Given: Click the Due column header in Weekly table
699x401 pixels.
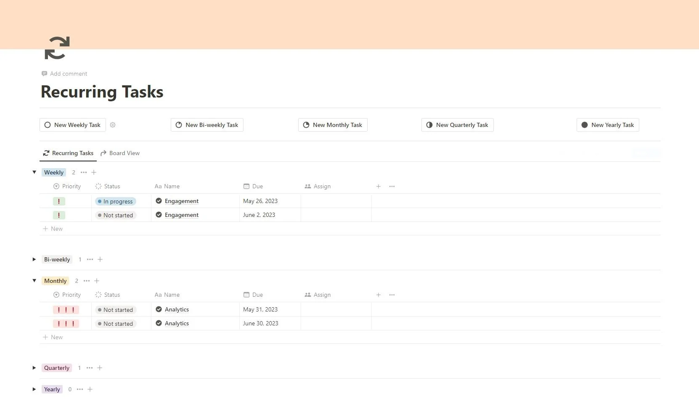Looking at the screenshot, I should [x=253, y=186].
